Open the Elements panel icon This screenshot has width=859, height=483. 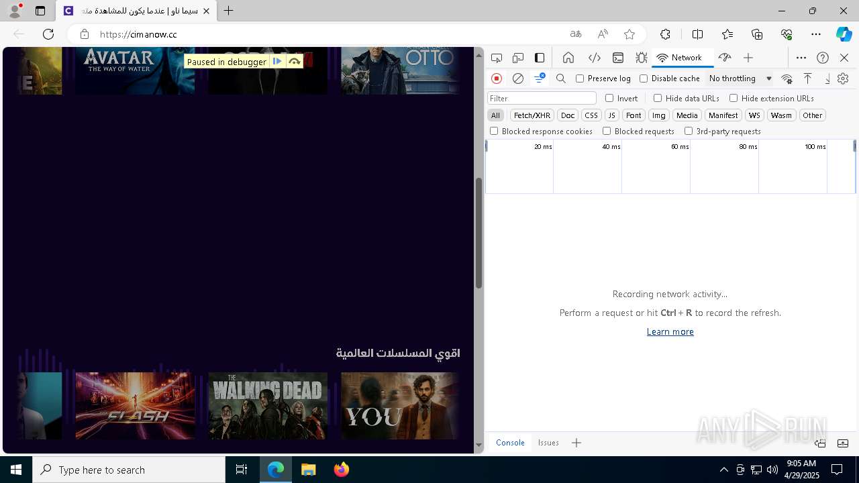pyautogui.click(x=594, y=58)
